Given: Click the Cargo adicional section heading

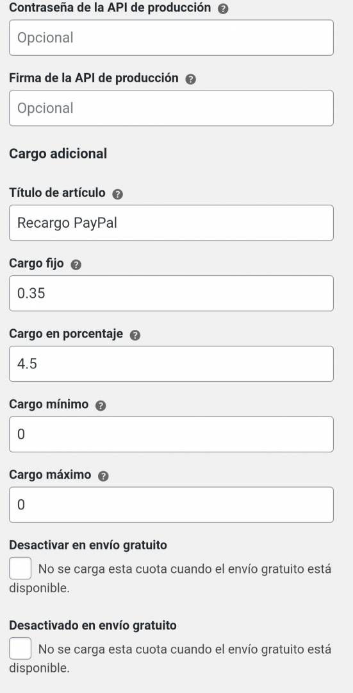Looking at the screenshot, I should [x=58, y=154].
